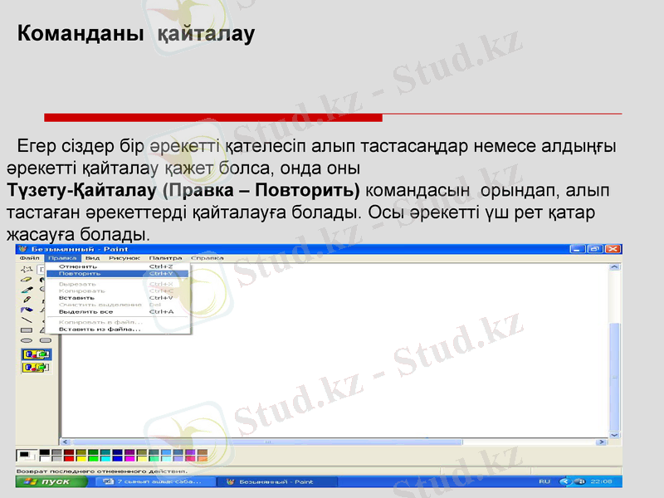Select the red swatch in the color palette
The width and height of the screenshot is (664, 498).
68,458
